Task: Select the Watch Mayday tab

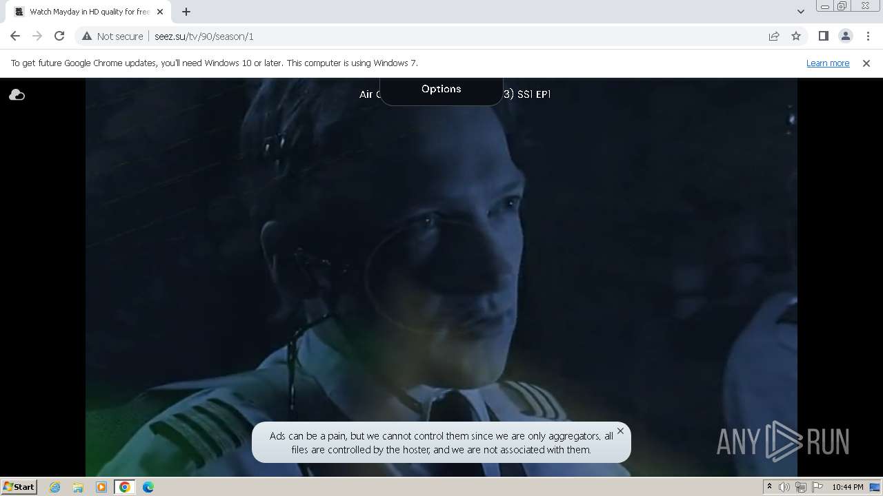Action: (x=88, y=12)
